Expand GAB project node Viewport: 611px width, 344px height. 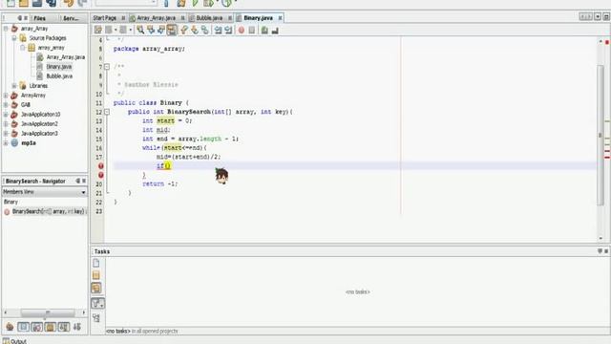pos(6,105)
